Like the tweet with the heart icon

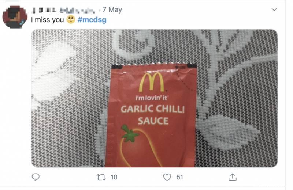pyautogui.click(x=167, y=177)
